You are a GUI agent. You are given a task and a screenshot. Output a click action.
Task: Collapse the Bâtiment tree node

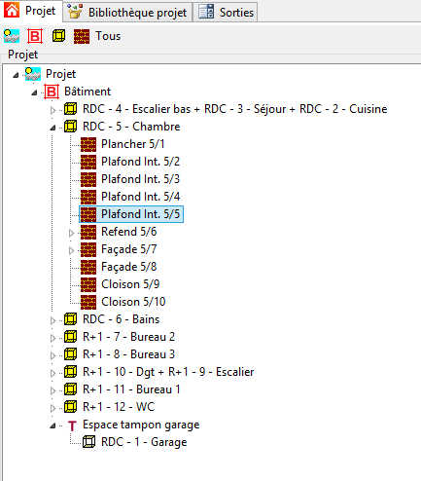tap(34, 92)
